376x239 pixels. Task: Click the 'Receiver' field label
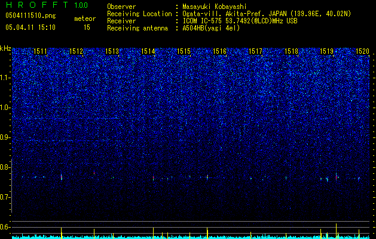[121, 21]
